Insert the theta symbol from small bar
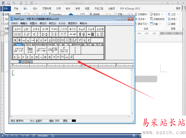 click(19, 40)
